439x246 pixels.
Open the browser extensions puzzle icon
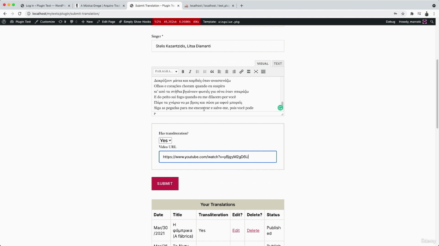coord(412,14)
